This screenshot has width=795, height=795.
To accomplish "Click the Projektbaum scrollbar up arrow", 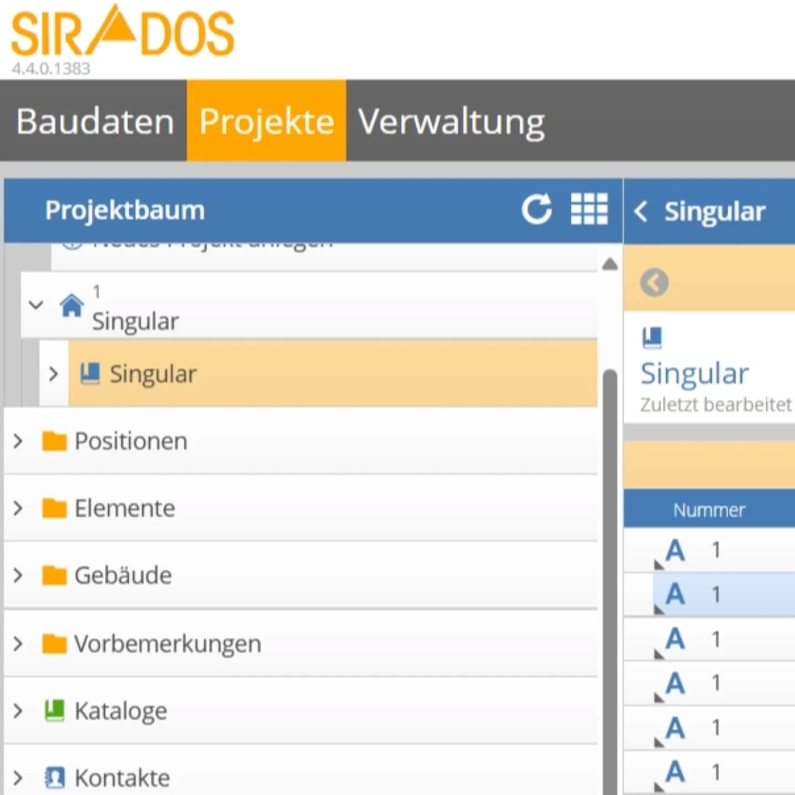I will tap(609, 264).
